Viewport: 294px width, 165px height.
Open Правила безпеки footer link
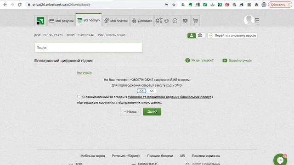coord(160,156)
